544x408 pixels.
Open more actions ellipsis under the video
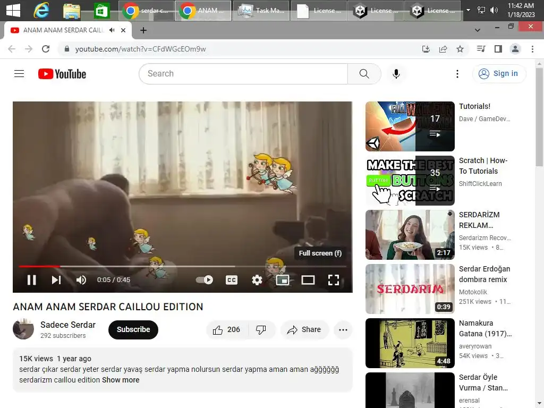(343, 329)
